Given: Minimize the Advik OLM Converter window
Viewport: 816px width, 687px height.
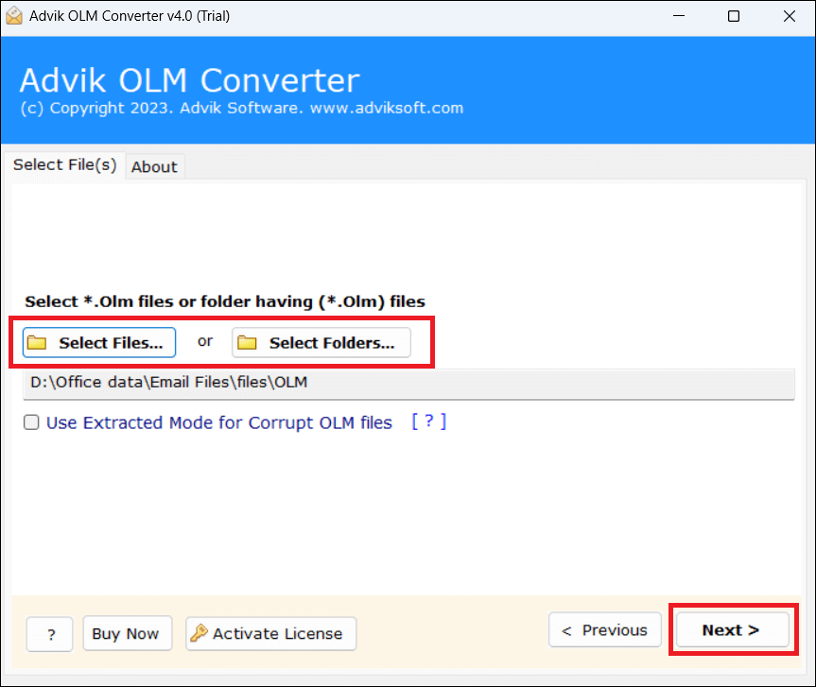Looking at the screenshot, I should pyautogui.click(x=680, y=16).
